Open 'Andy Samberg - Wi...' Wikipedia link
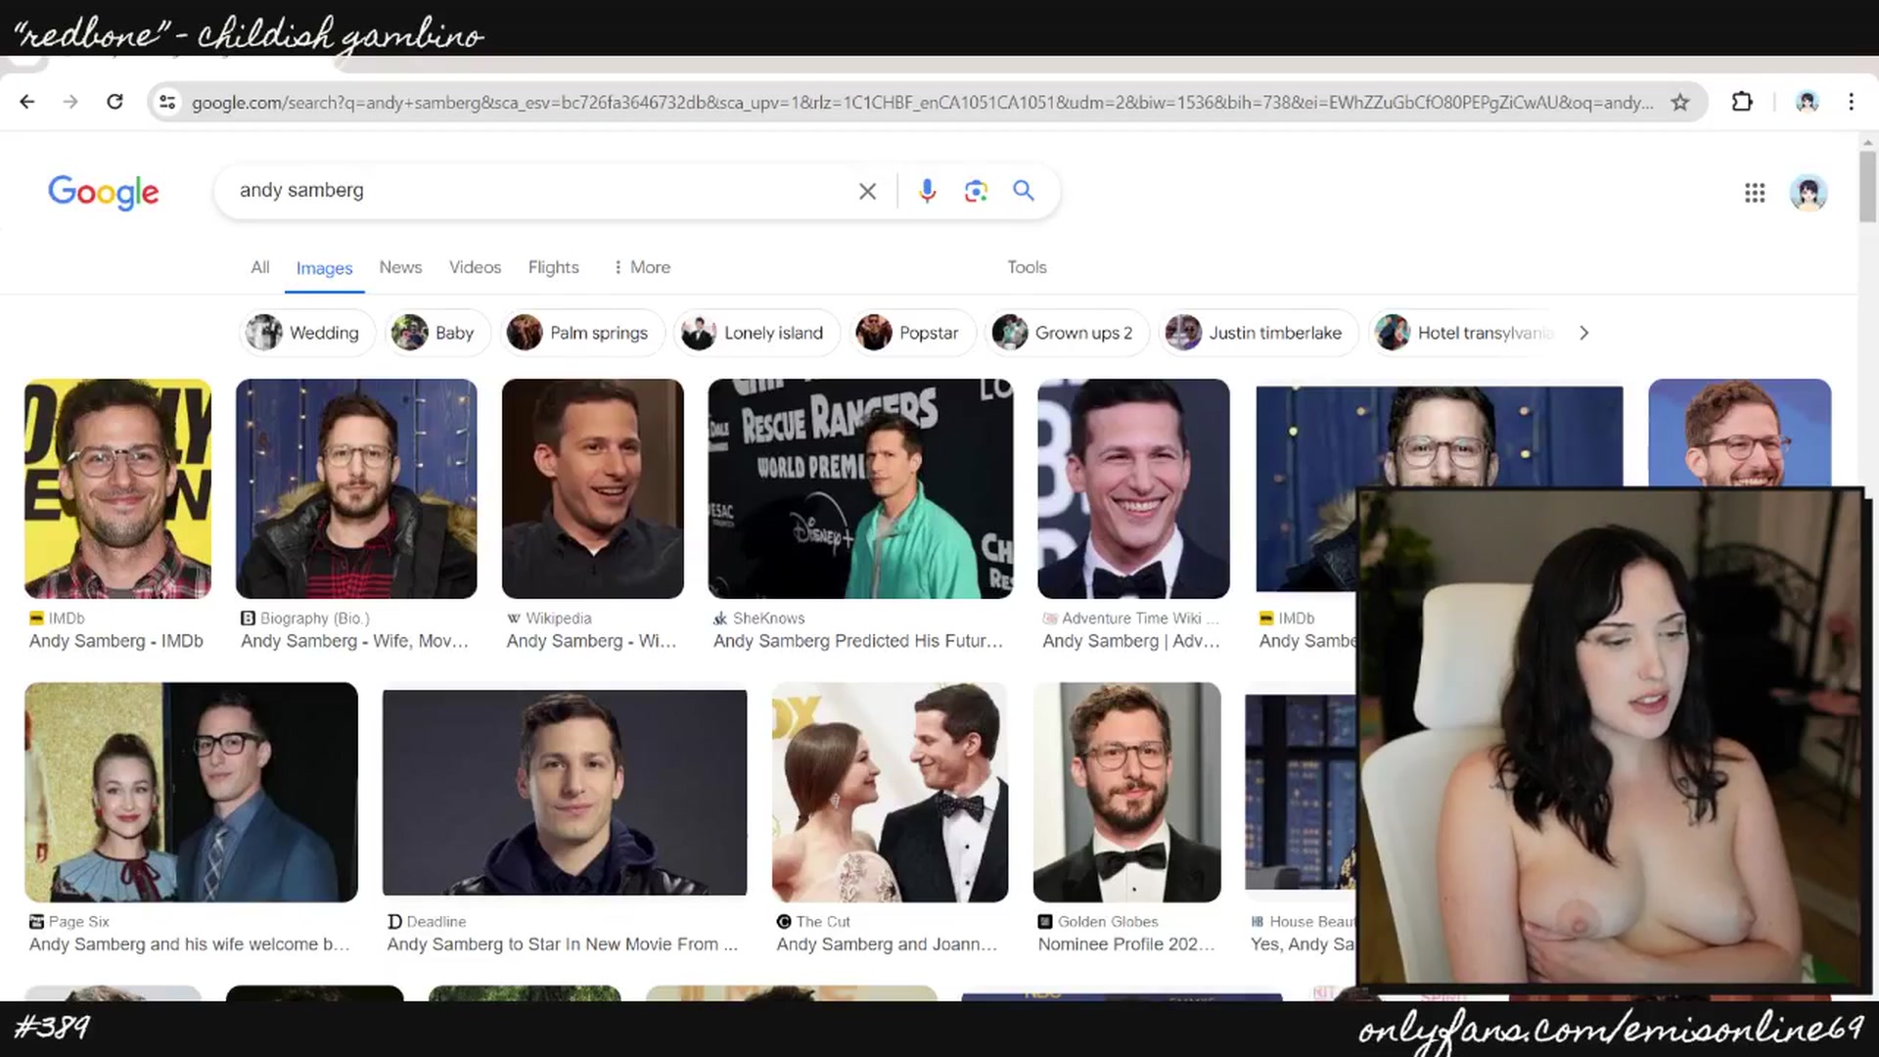The image size is (1879, 1057). (591, 641)
